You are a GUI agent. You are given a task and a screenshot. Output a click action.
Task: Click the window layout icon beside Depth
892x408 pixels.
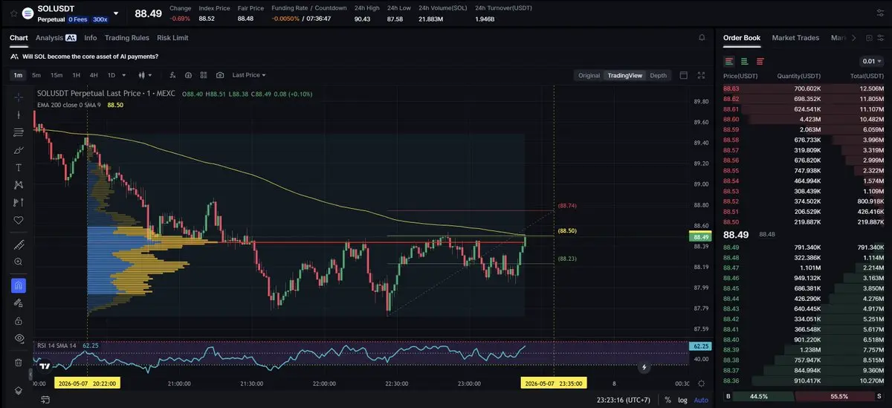coord(685,75)
